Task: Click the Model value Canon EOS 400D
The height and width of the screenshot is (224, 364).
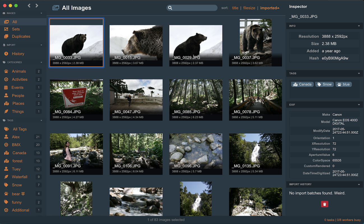Action: pos(345,122)
